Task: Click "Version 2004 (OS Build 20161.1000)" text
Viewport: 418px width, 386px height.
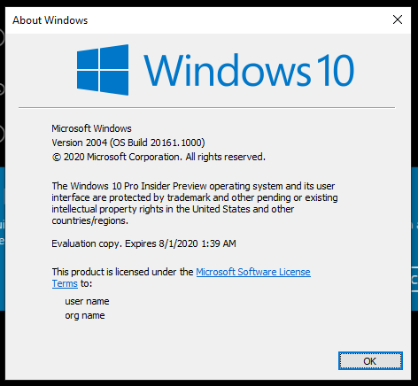Action: tap(128, 143)
